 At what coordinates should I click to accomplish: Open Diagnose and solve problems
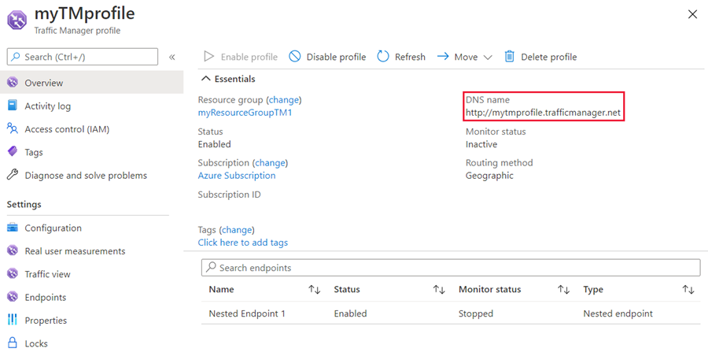[x=85, y=176]
